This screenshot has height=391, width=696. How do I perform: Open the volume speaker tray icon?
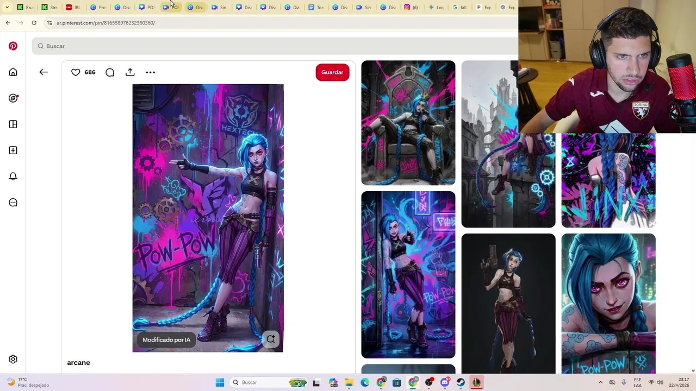(x=660, y=382)
